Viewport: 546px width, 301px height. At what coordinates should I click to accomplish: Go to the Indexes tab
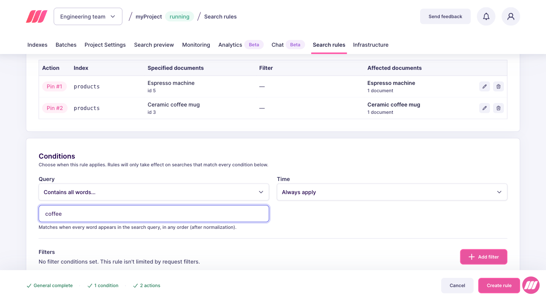tap(37, 45)
